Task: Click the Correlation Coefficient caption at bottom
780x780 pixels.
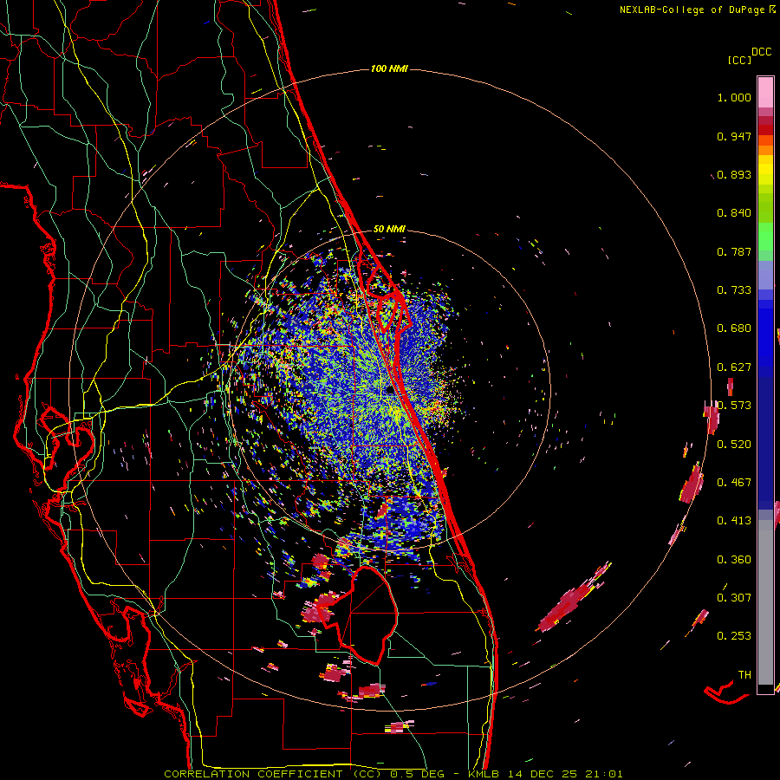Action: coord(393,774)
